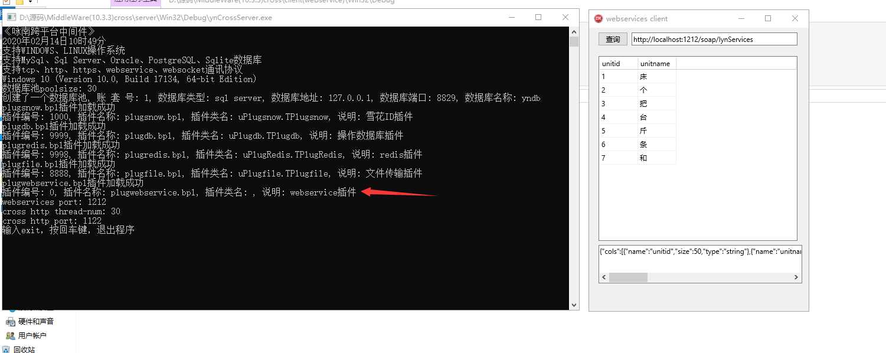The width and height of the screenshot is (886, 353).
Task: Select unitid cell with value 6
Action: [x=618, y=145]
